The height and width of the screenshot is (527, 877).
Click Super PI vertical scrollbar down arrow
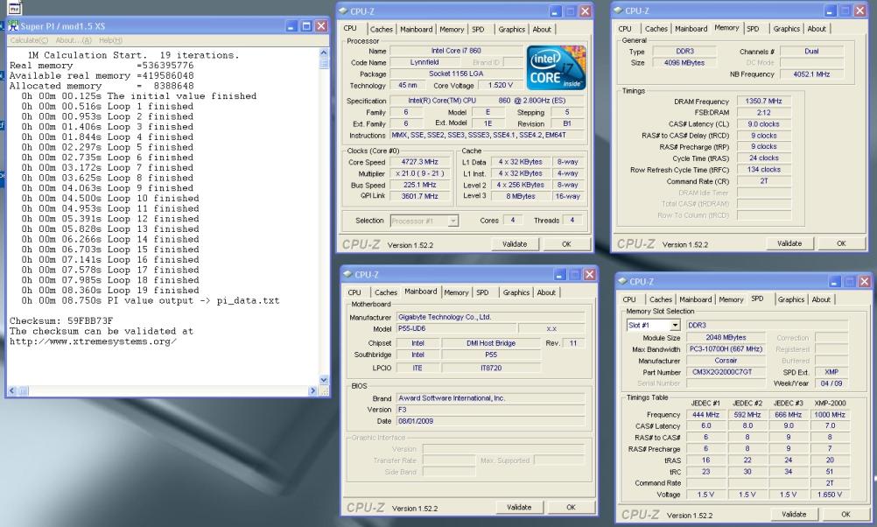(323, 380)
